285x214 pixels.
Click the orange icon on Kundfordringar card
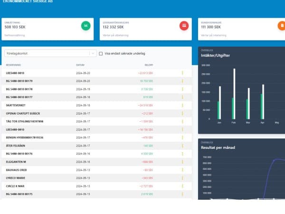(x=282, y=26)
